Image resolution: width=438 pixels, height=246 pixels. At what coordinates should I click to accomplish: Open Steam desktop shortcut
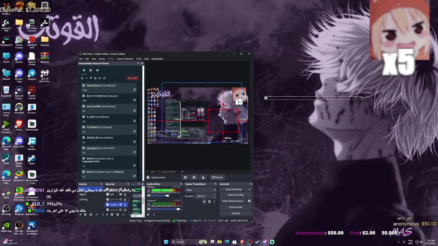32,159
